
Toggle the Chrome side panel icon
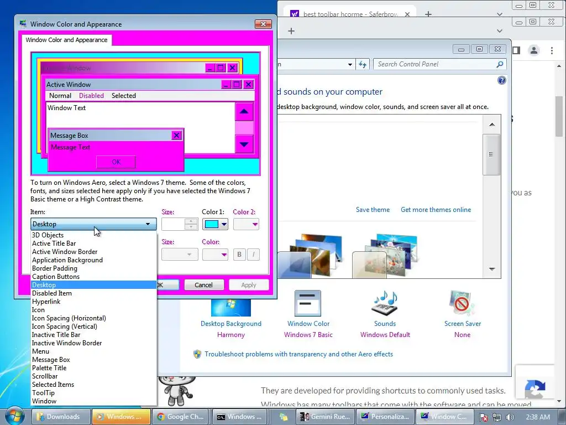(517, 50)
